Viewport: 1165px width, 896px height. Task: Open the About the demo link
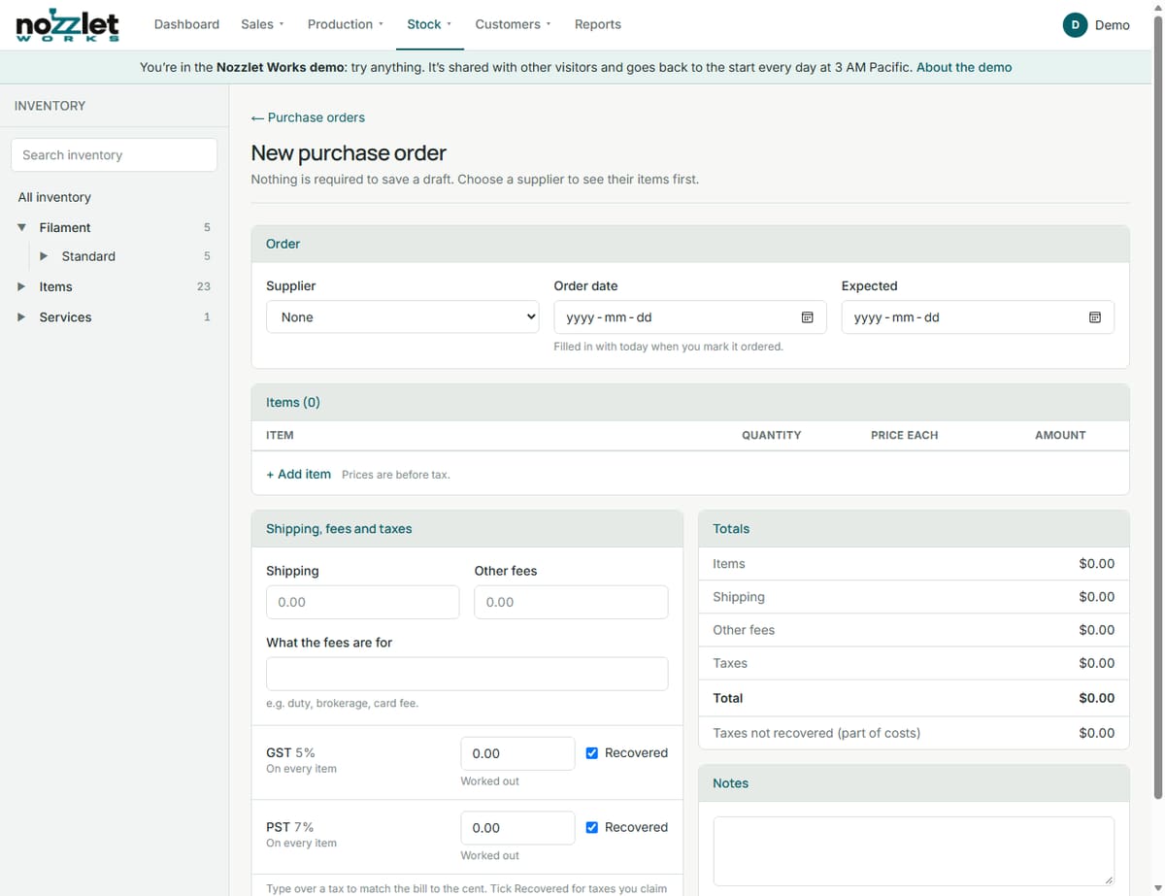point(964,67)
